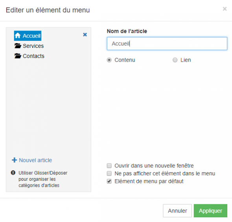232x222 pixels.
Task: Delete the Accueil item with blue X
Action: click(85, 35)
